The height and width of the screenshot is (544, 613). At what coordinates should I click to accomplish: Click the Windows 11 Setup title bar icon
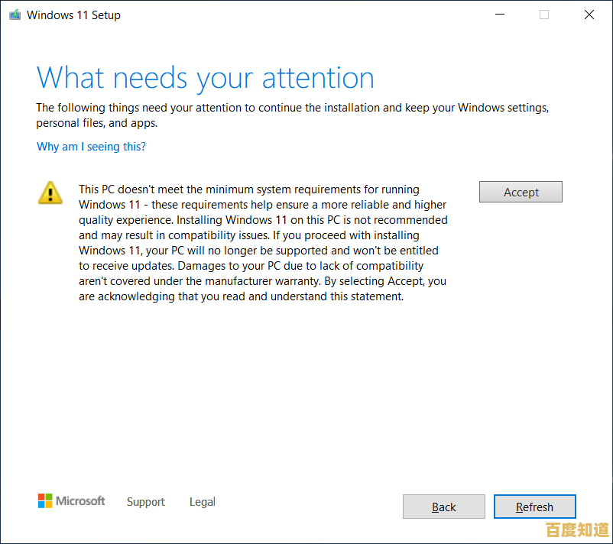[x=14, y=15]
